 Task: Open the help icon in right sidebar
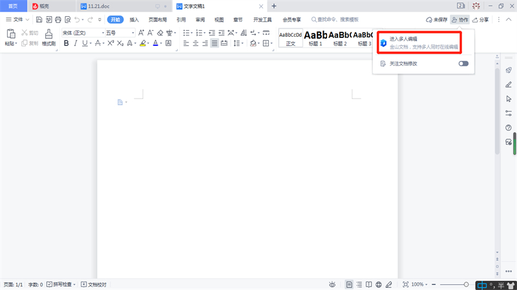[509, 127]
